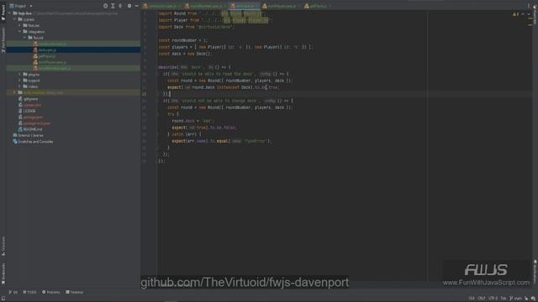Click the file icon on the deck.spec.js tab
The image size is (538, 302).
(233, 6)
